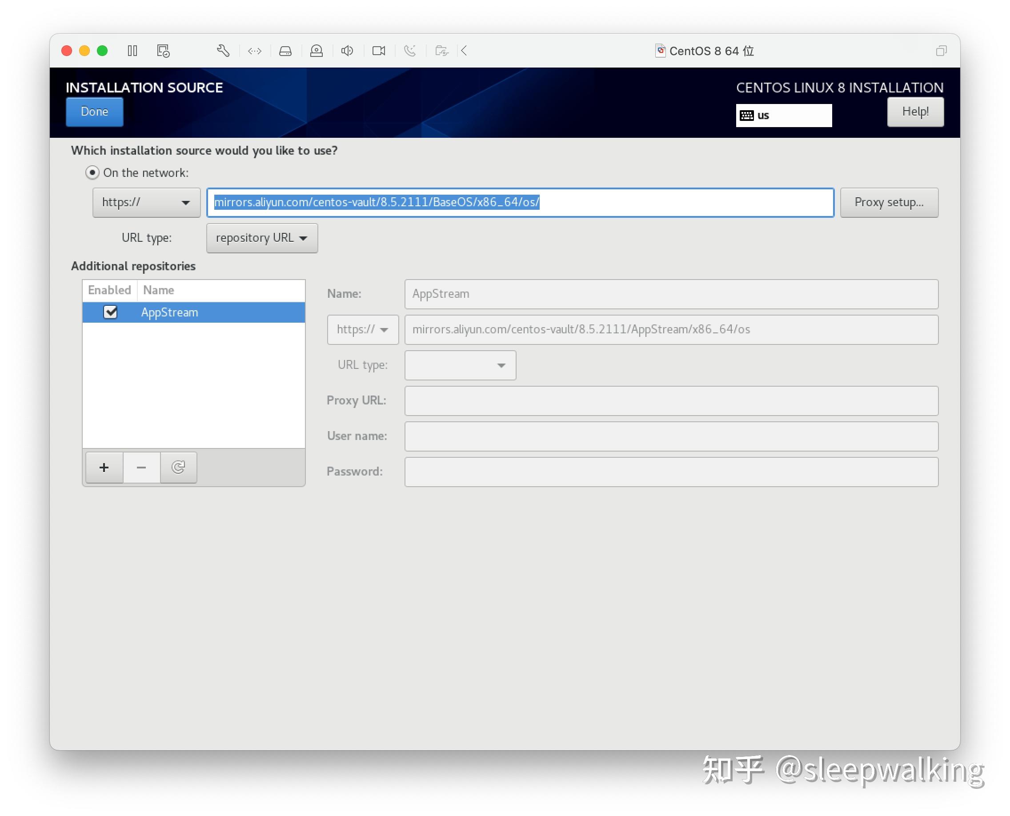Click the Proxy URL input field
1010x816 pixels.
click(671, 400)
